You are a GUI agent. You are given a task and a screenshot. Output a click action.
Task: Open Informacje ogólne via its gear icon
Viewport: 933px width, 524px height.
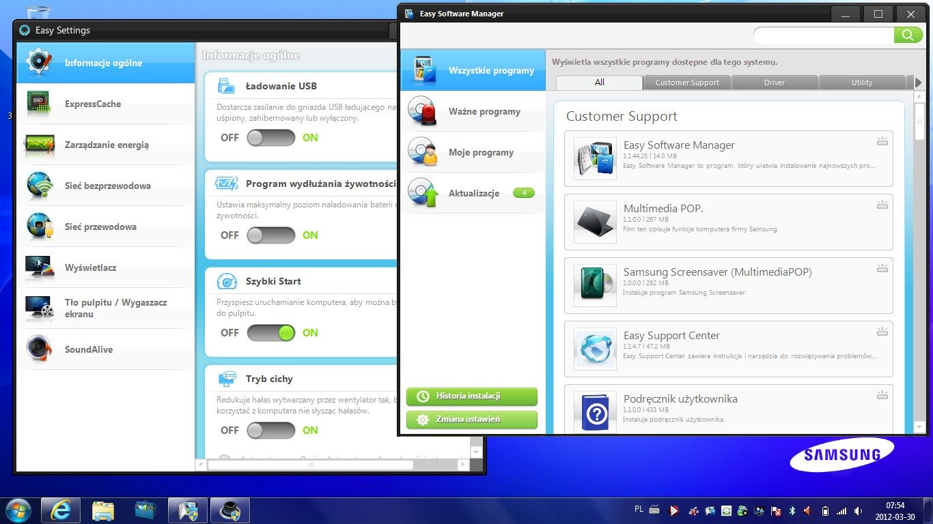pos(39,62)
